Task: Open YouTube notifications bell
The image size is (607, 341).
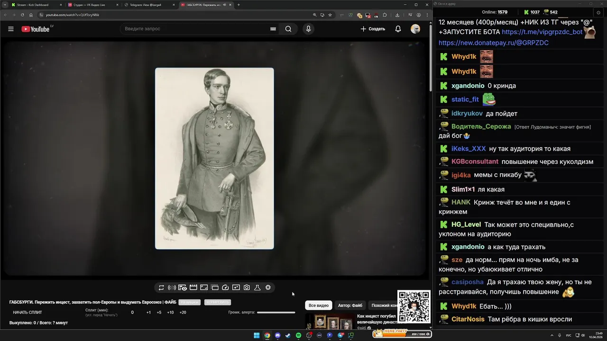Action: tap(398, 29)
